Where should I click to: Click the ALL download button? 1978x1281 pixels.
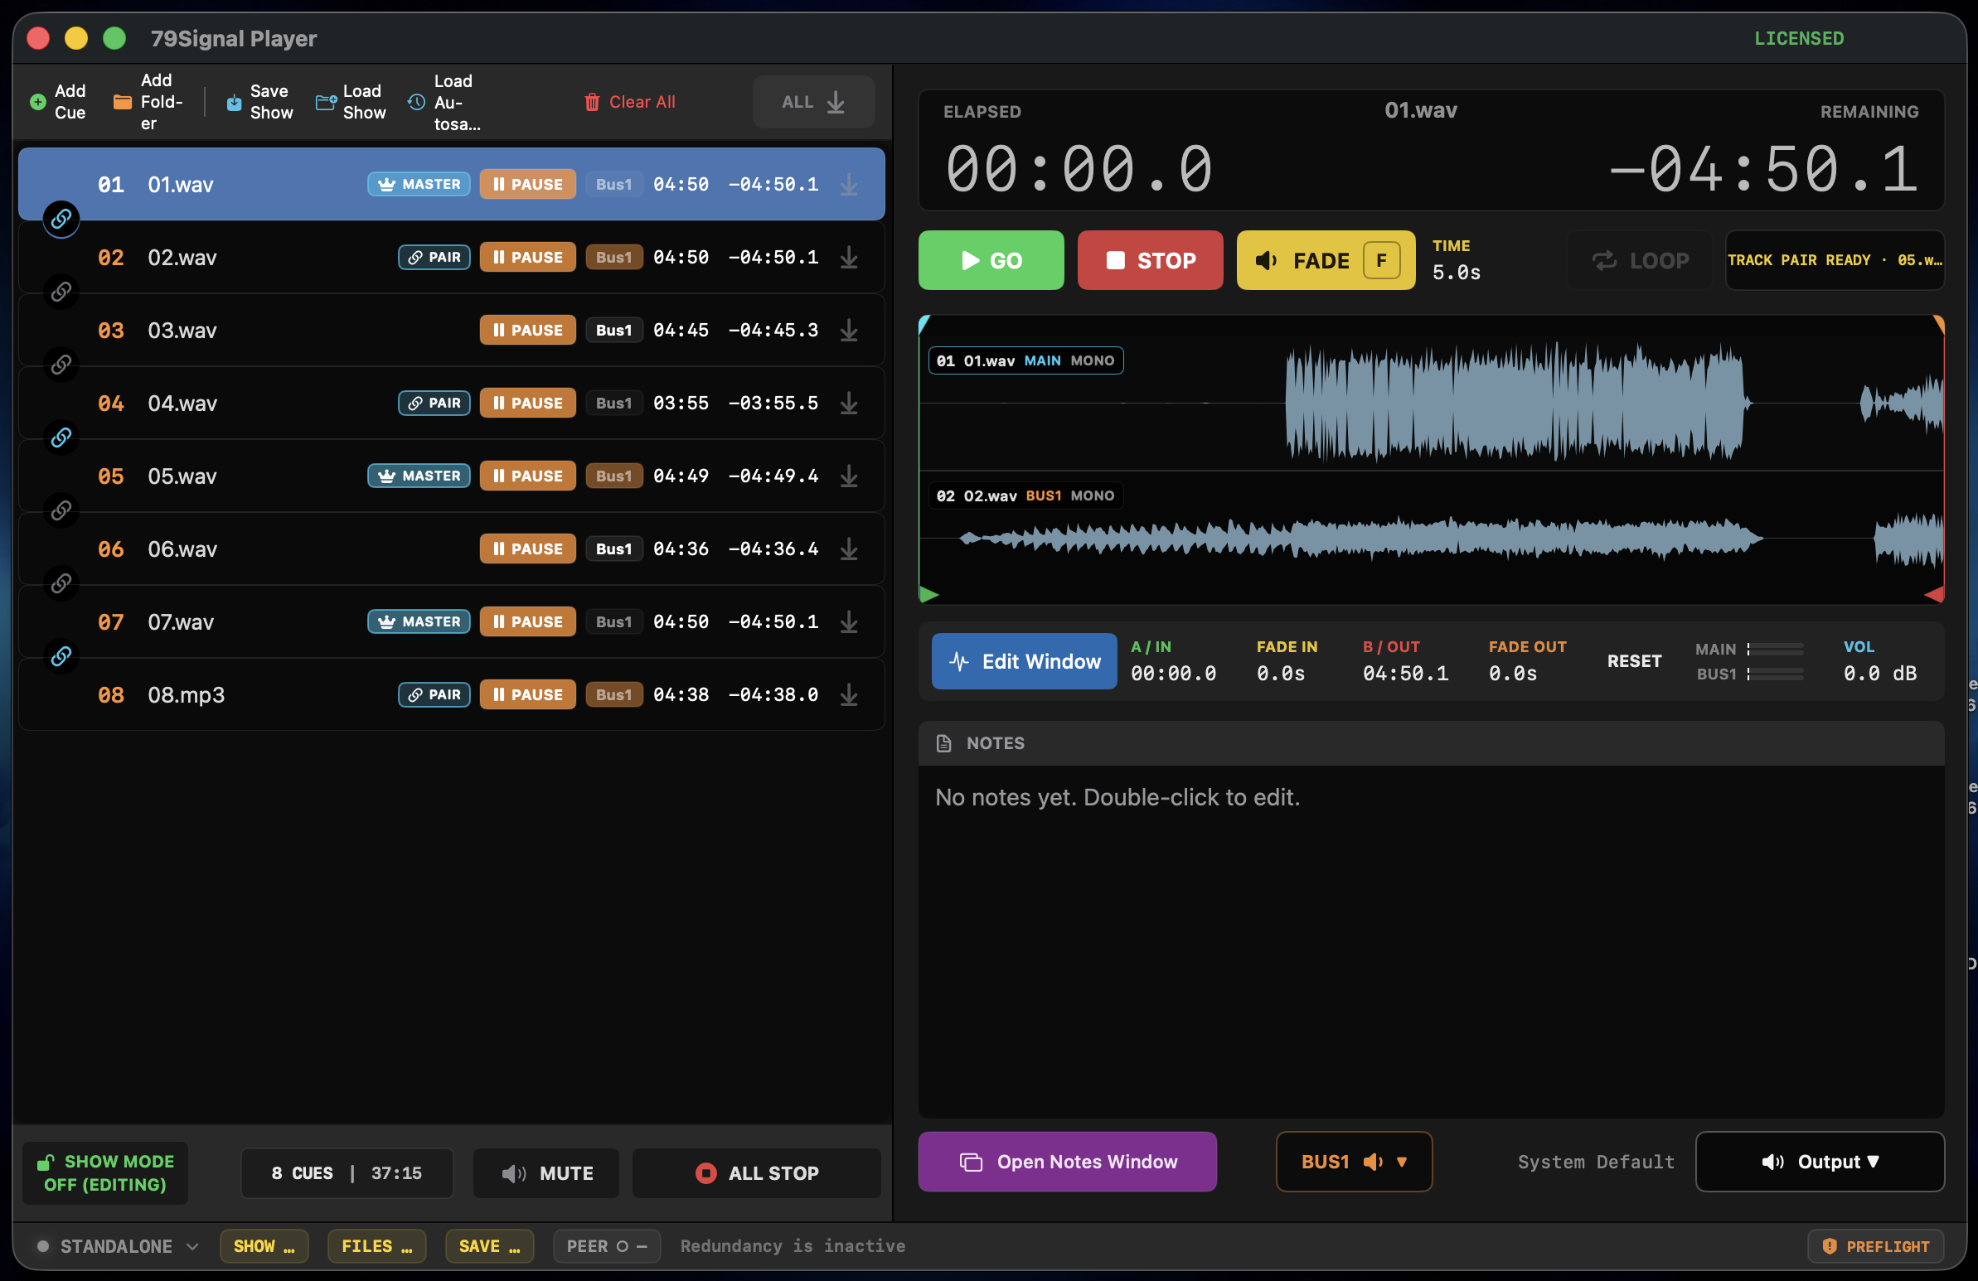point(813,102)
